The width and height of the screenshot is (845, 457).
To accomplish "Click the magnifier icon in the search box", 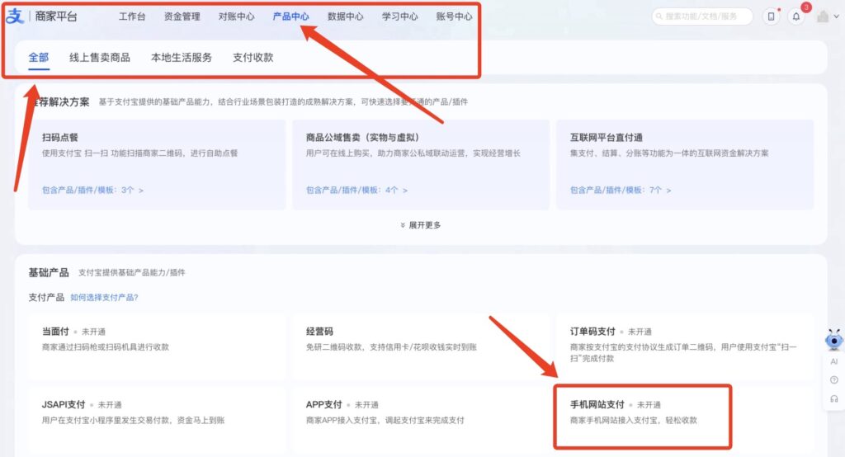I will [x=659, y=16].
